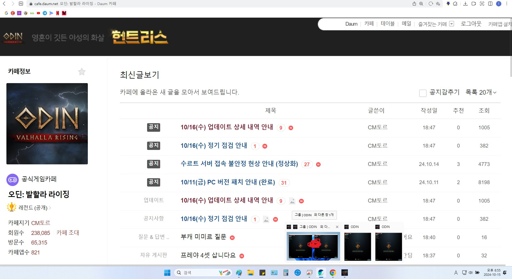The image size is (512, 279).
Task: Expand the 목록 20개 dropdown
Action: (x=481, y=92)
